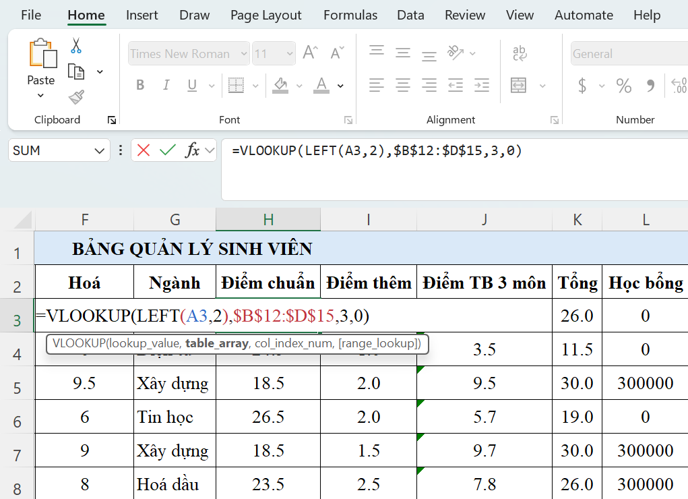
Task: Click the Percent Style icon
Action: tap(624, 86)
